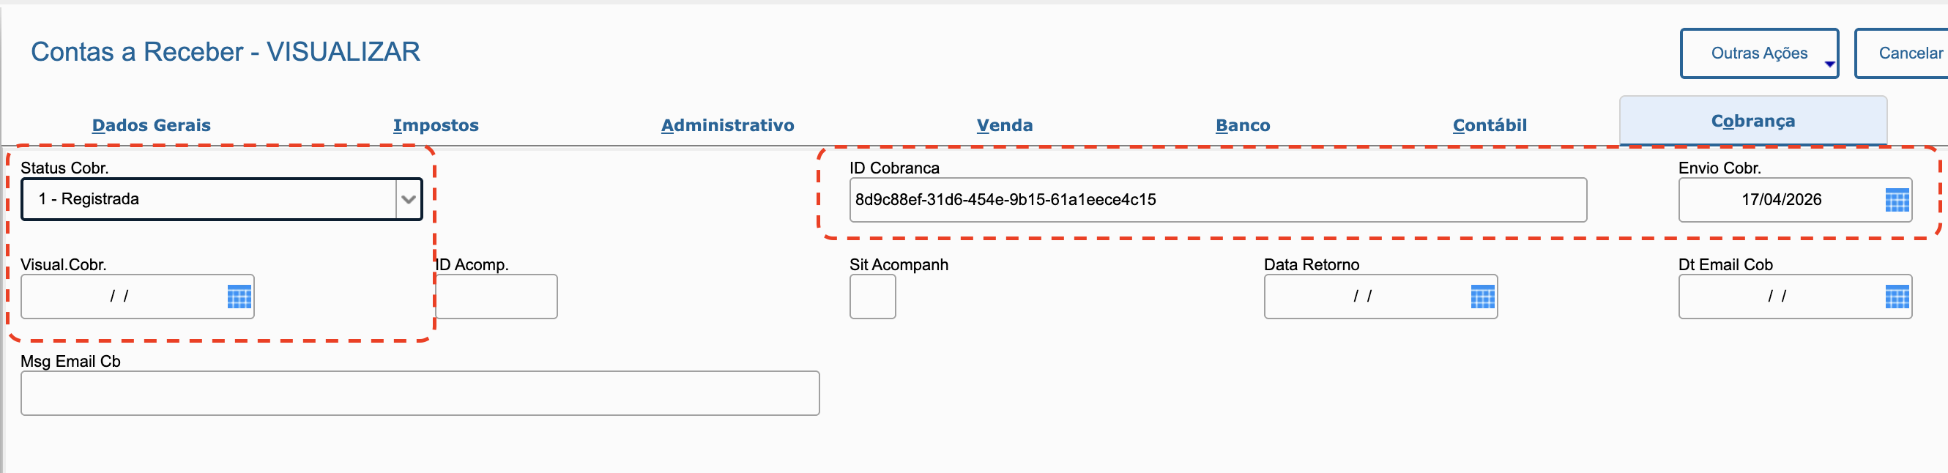
Task: Select the Cobrança tab
Action: tap(1752, 121)
